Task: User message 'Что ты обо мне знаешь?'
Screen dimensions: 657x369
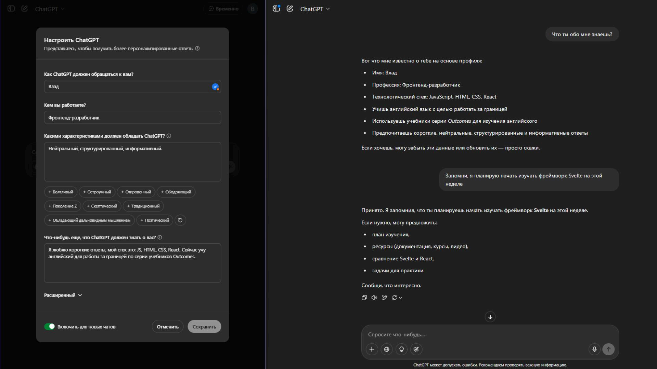Action: (x=582, y=34)
